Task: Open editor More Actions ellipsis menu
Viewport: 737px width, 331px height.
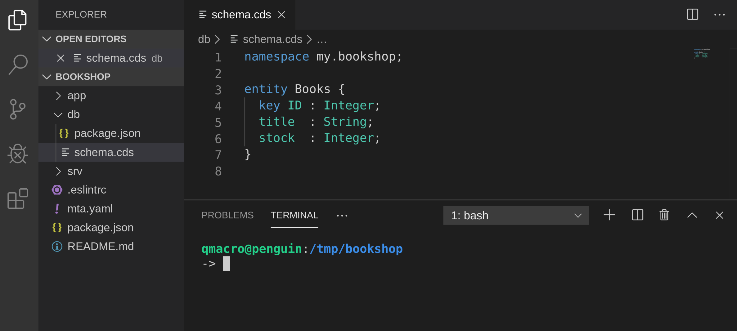Action: click(719, 15)
